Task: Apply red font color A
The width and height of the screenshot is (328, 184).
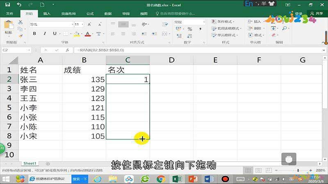Action: (88, 34)
